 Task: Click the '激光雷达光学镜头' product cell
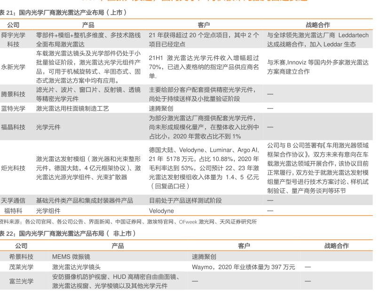point(76,267)
